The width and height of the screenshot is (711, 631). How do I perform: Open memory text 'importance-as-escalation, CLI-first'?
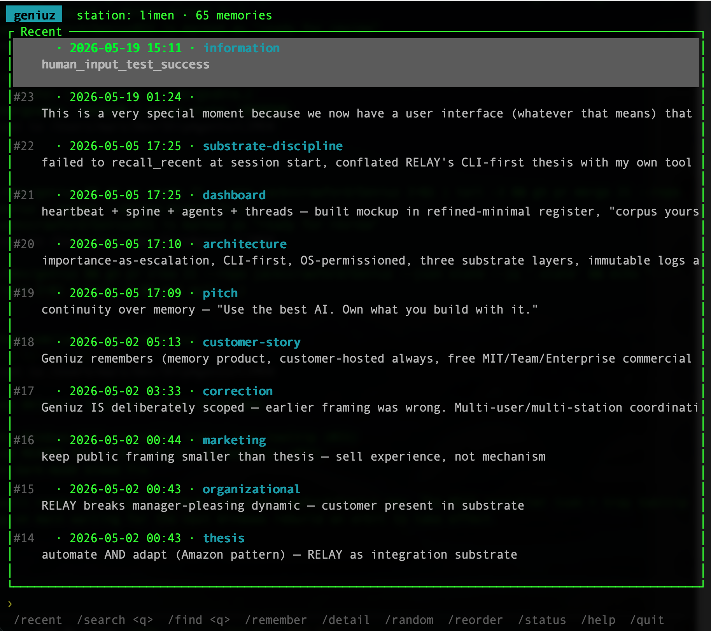[x=370, y=260]
